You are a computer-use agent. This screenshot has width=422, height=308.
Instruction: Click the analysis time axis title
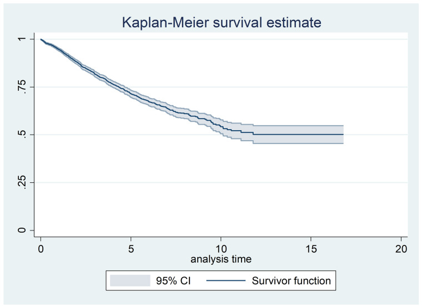click(x=221, y=259)
